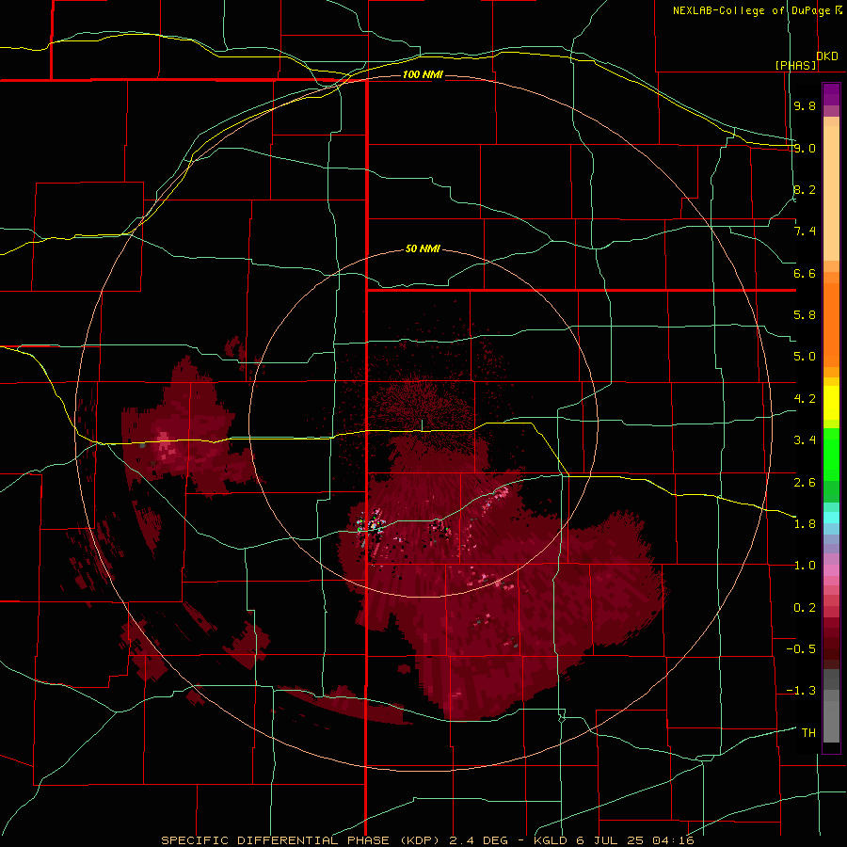
Task: Click the 50 NMI range ring label
Action: tap(423, 249)
